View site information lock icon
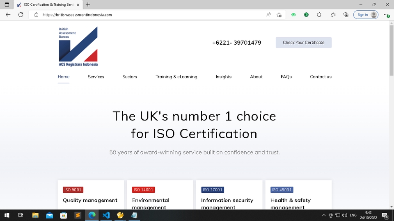 point(36,15)
